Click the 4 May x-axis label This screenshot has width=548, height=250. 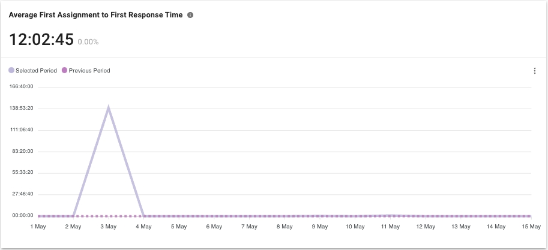click(143, 227)
